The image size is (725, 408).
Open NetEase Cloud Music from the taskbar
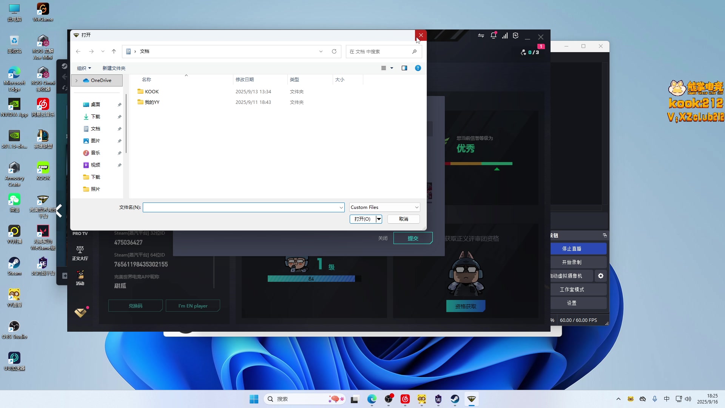click(x=405, y=399)
